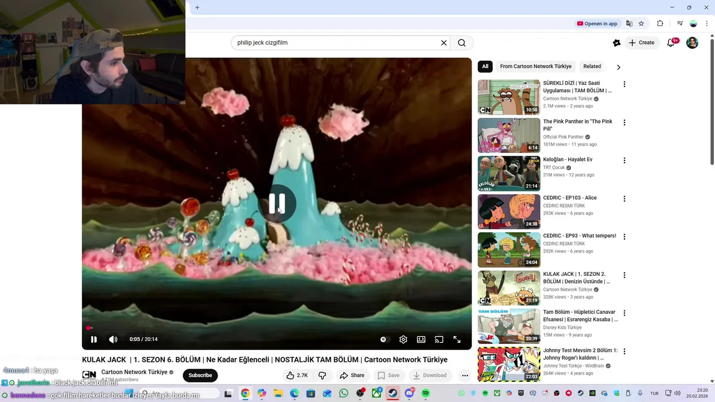715x402 pixels.
Task: Open Discord from the taskbar
Action: point(409,394)
